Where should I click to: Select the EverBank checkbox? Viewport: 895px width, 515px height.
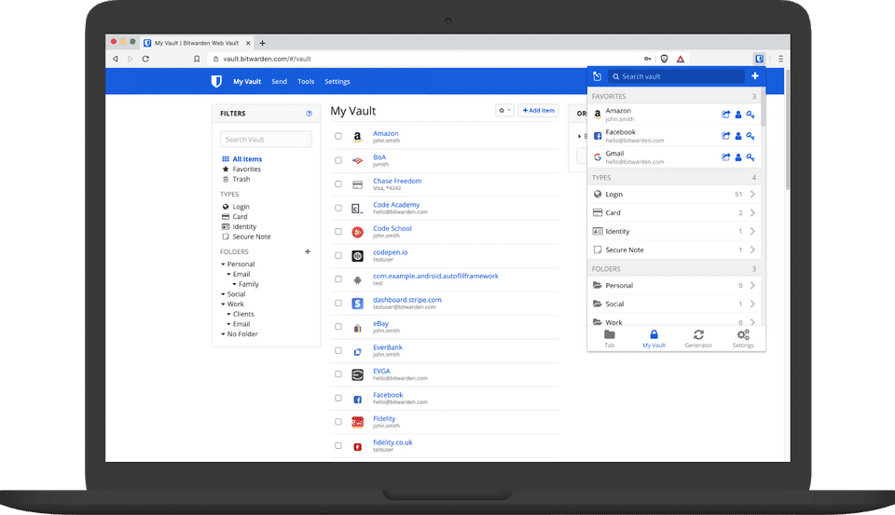coord(337,351)
